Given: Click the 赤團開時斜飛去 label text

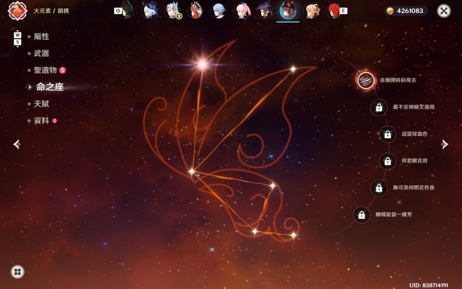Looking at the screenshot, I should point(398,80).
